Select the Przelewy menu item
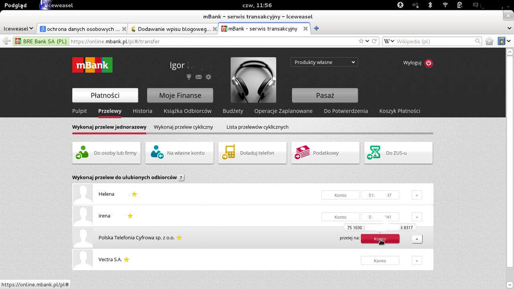Viewport: 514px width, 289px height. pos(110,111)
